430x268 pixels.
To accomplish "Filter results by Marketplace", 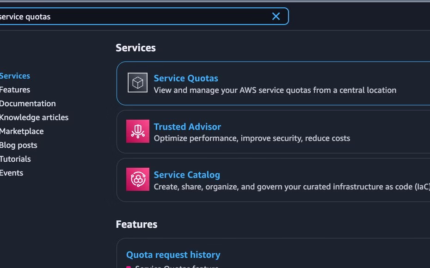I will coord(22,131).
